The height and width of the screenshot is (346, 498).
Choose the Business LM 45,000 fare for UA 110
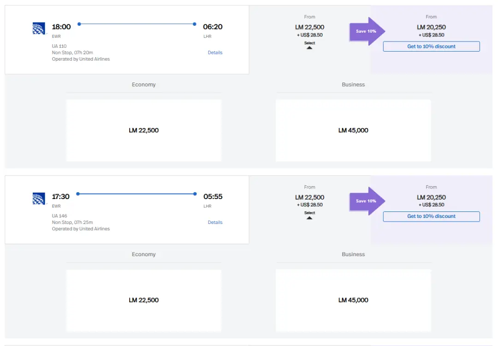(x=353, y=130)
